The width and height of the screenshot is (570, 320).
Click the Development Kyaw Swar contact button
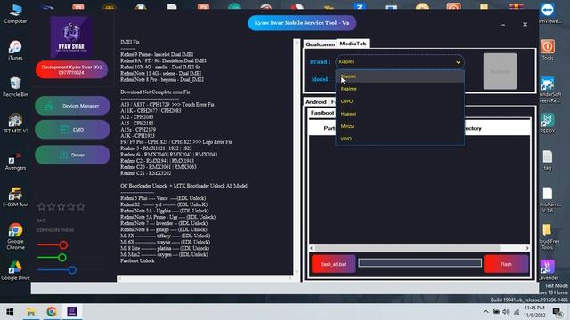(x=71, y=69)
